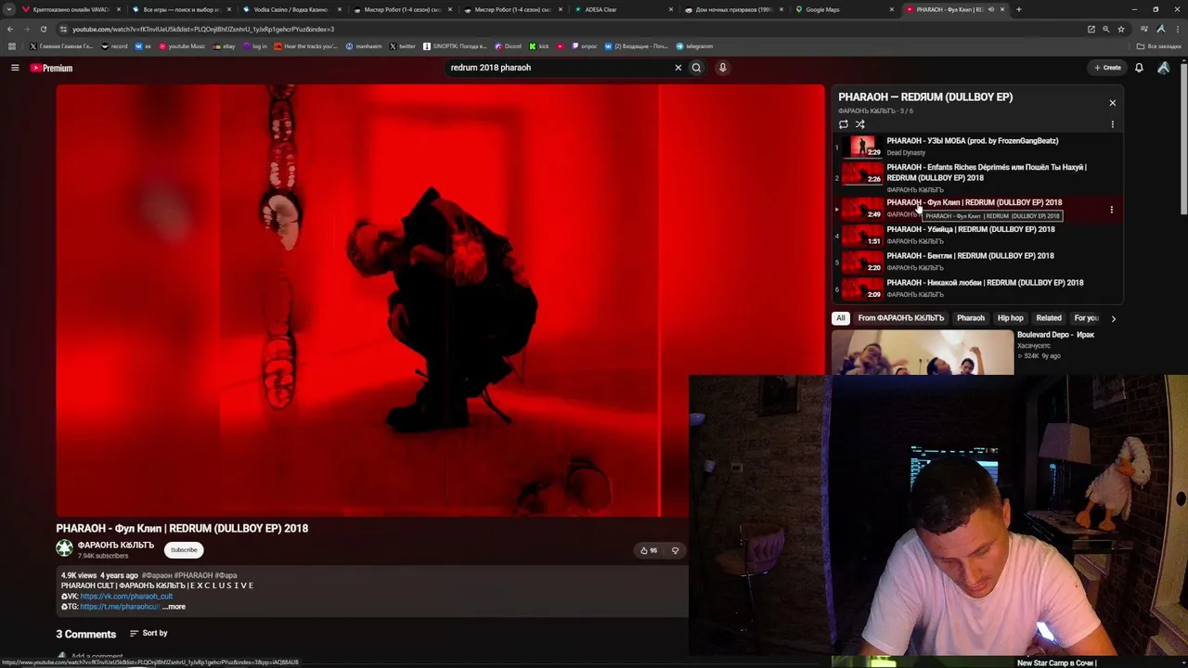The image size is (1188, 668).
Task: Open Все закладки bookmarks folder
Action: [x=1159, y=46]
